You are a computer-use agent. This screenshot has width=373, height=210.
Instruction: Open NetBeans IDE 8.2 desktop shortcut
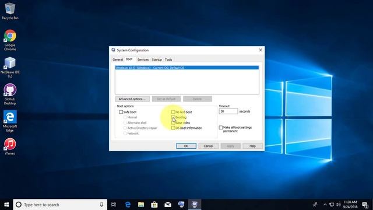(10, 68)
